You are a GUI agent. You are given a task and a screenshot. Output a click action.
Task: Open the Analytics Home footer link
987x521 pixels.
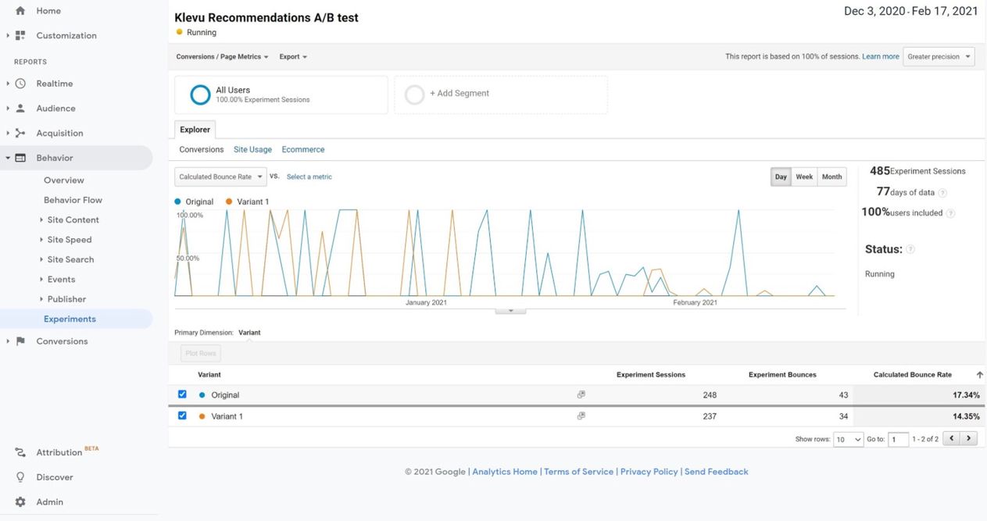505,472
